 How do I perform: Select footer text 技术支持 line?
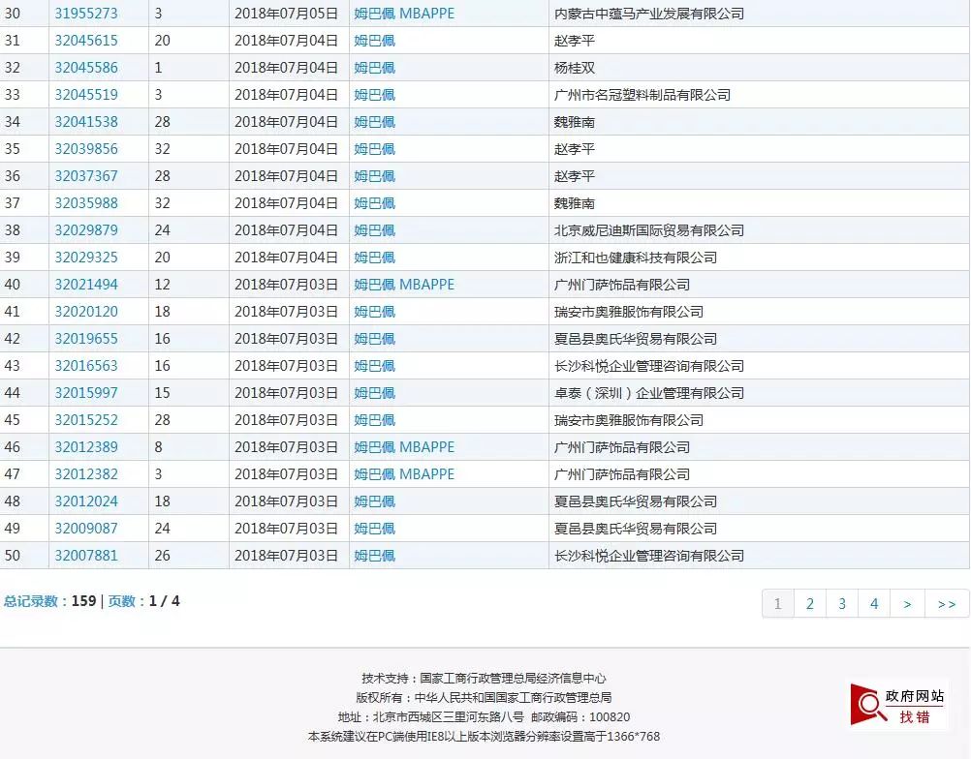tap(484, 678)
